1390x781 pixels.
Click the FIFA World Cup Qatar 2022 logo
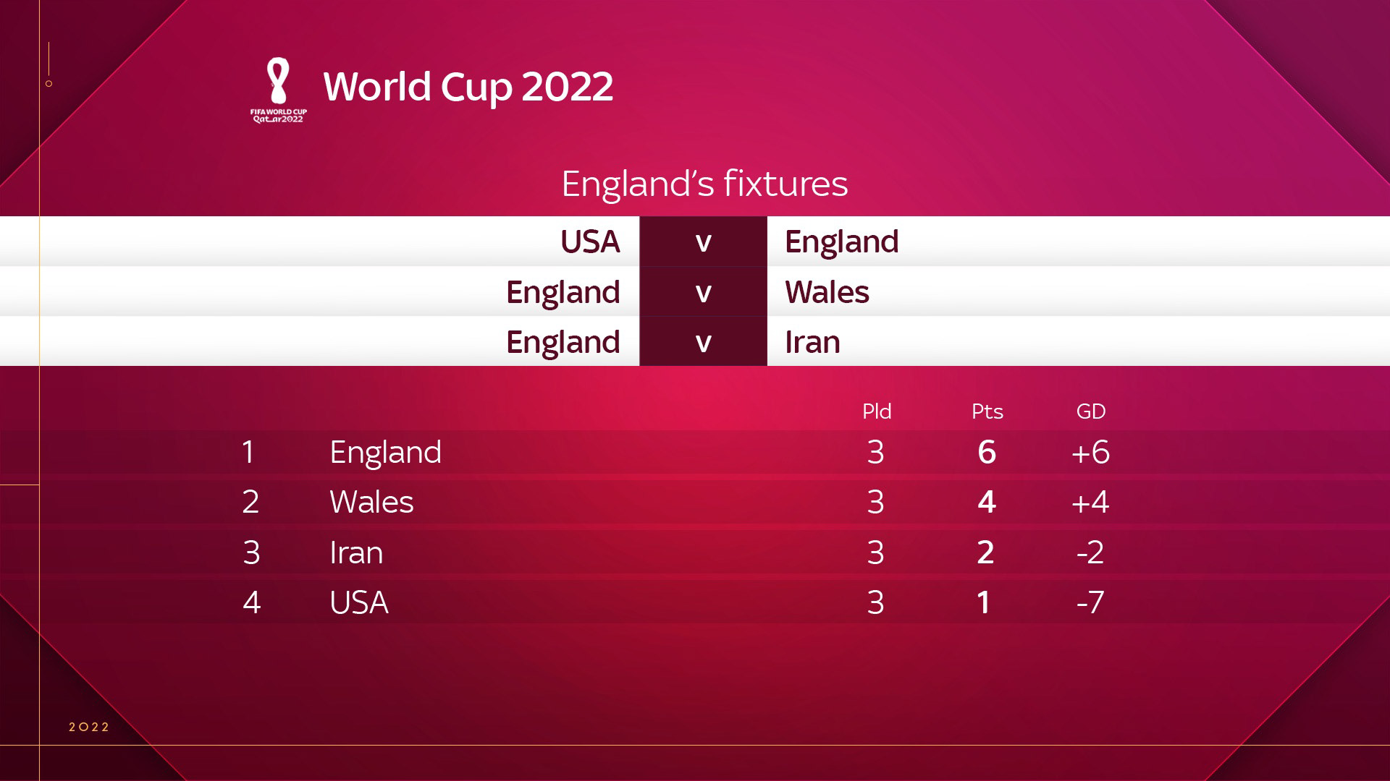[x=279, y=90]
